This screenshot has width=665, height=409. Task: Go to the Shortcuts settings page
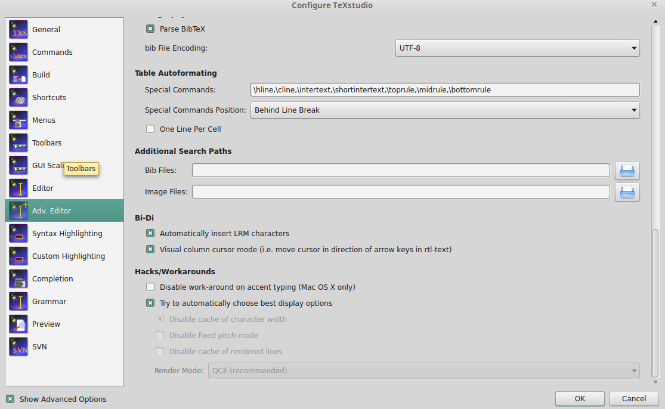[64, 98]
